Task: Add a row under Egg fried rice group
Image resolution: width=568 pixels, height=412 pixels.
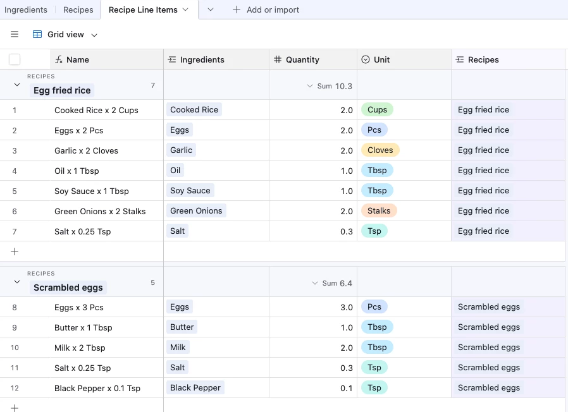Action: pyautogui.click(x=15, y=251)
